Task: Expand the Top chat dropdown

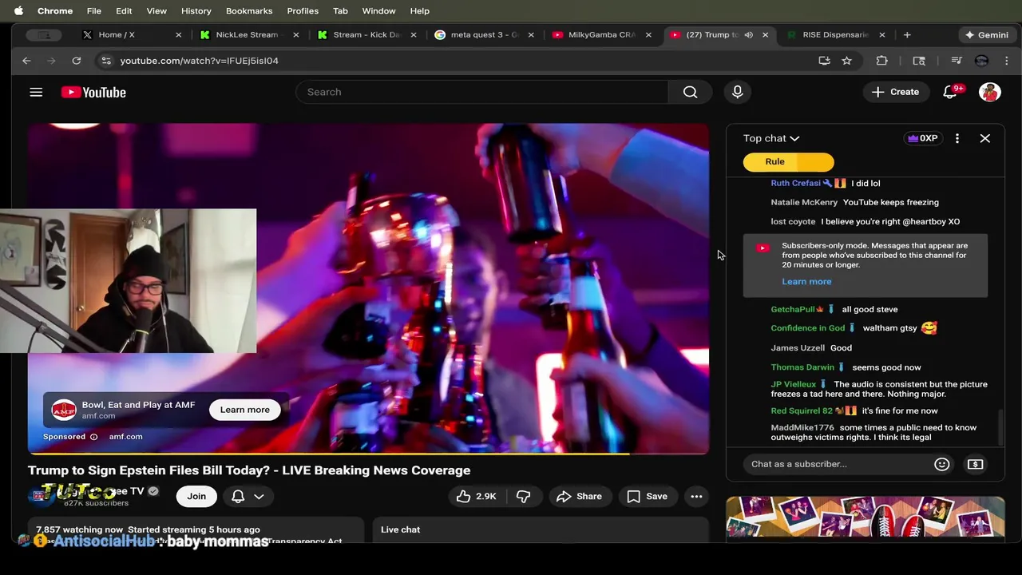Action: pyautogui.click(x=770, y=138)
